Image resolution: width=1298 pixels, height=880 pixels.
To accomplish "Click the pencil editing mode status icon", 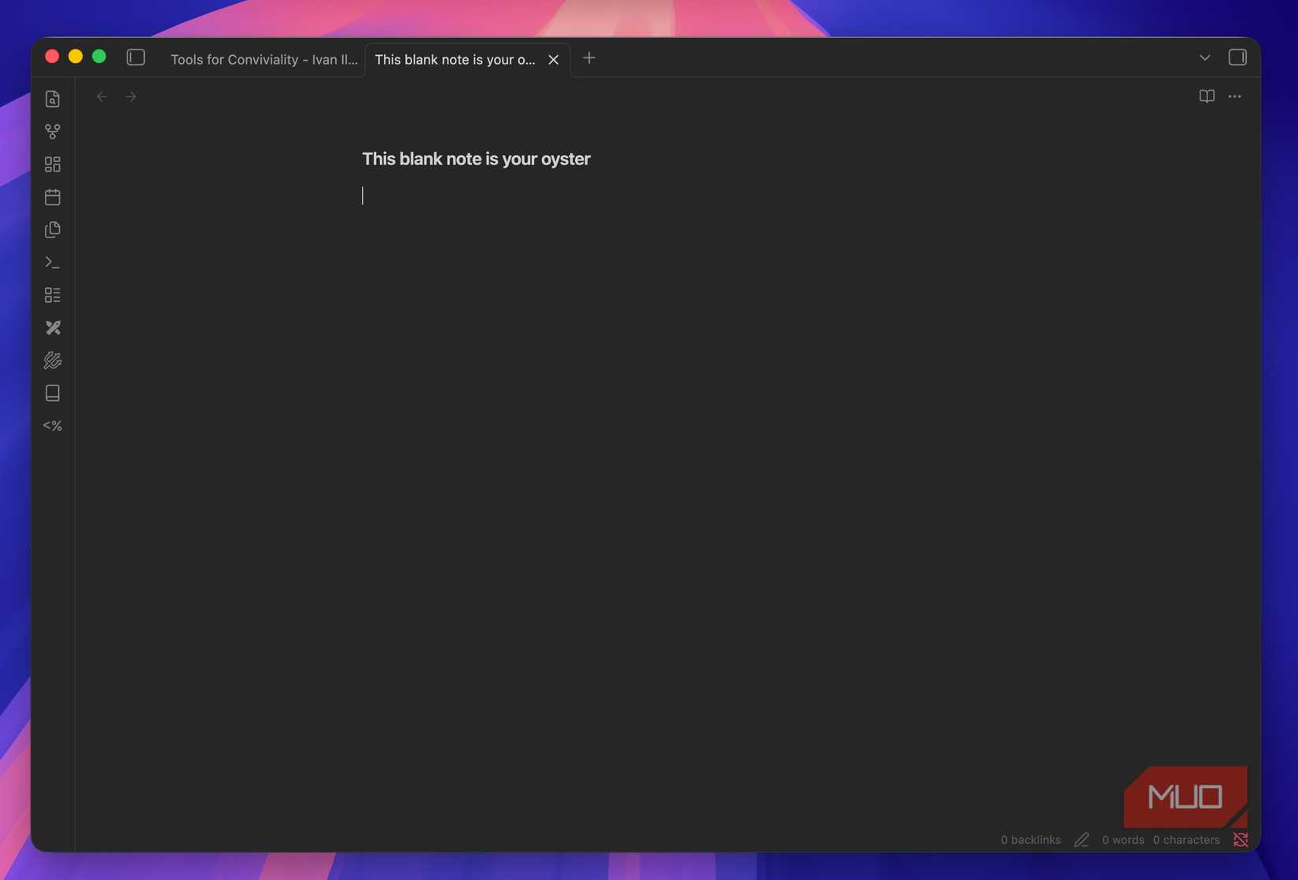I will 1082,840.
